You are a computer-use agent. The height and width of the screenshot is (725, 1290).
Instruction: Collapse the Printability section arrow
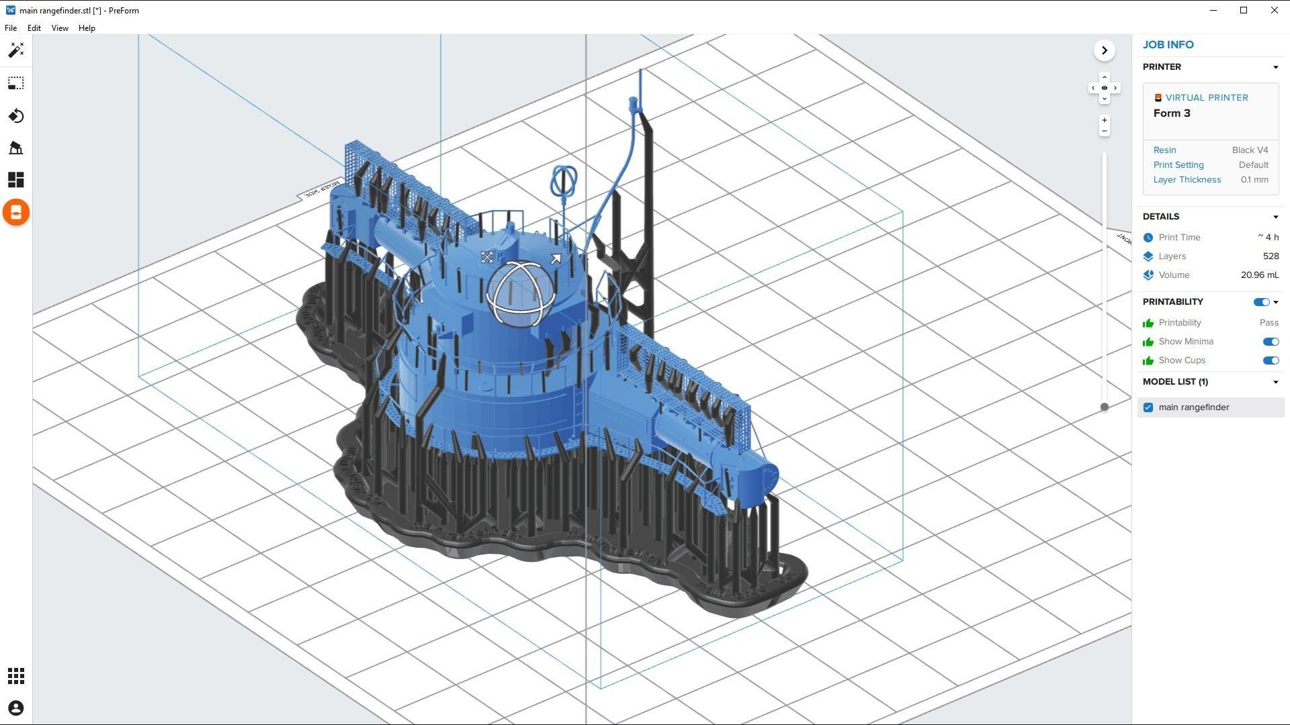coord(1275,302)
